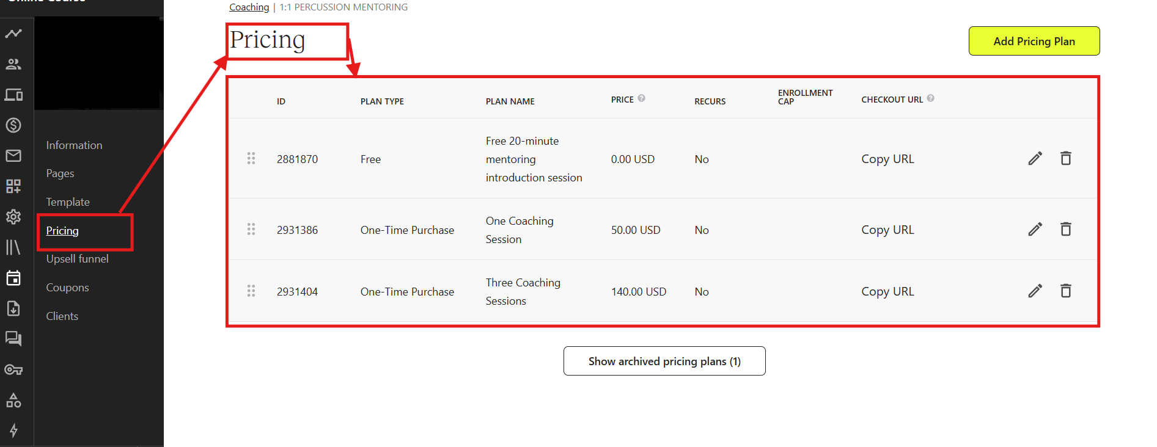The image size is (1157, 447).
Task: Open the calendar coaching icon in sidebar
Action: [13, 278]
